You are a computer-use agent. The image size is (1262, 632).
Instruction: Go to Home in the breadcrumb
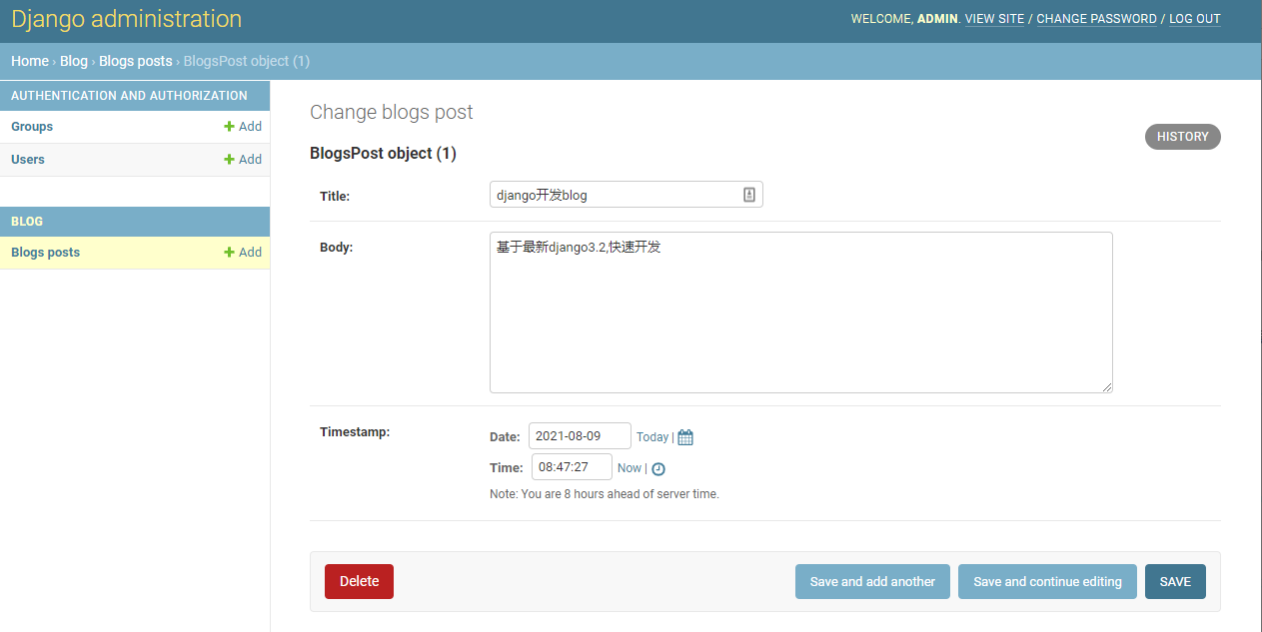30,61
